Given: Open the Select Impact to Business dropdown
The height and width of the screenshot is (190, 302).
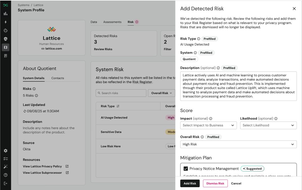Looking at the screenshot, I should [x=208, y=125].
